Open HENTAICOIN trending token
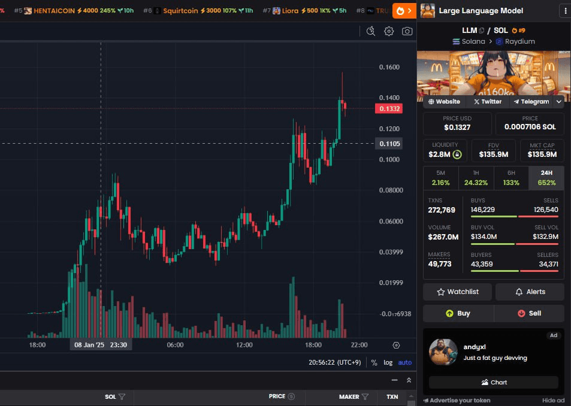571x406 pixels. (x=74, y=11)
